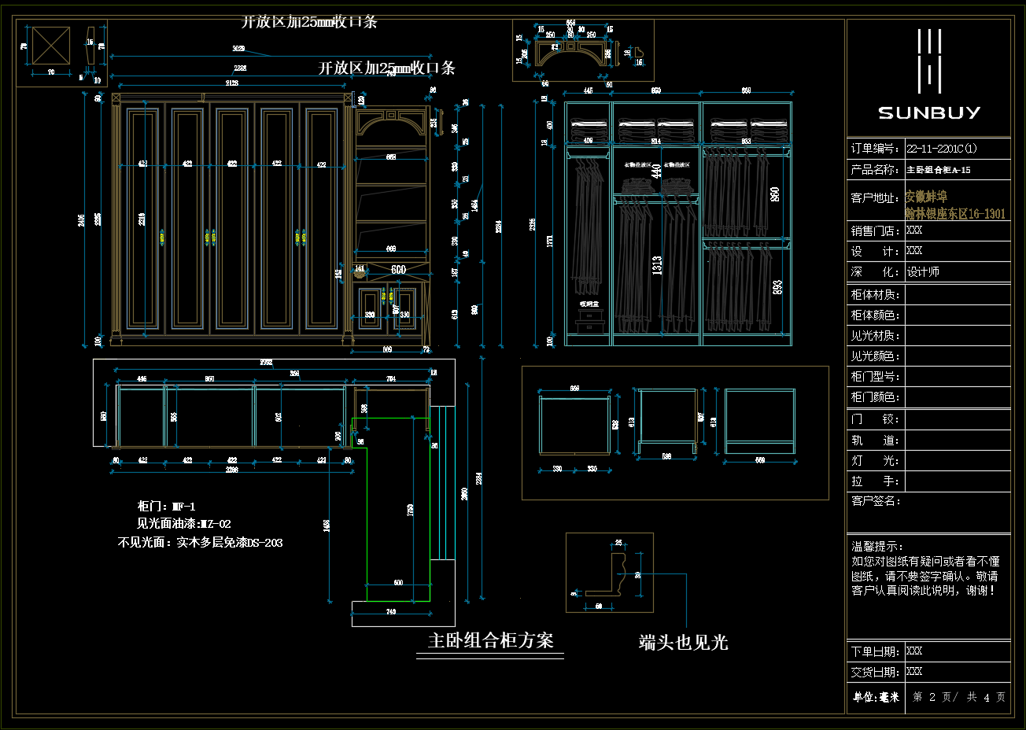1026x730 pixels.
Task: Click the empty 柜门颜色 value cell
Action: pos(957,397)
